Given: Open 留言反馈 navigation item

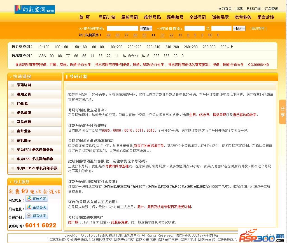Looking at the screenshot, I should click(x=266, y=17).
